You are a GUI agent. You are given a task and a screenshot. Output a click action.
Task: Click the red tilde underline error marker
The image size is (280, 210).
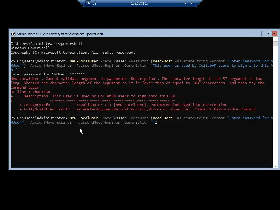[112, 101]
